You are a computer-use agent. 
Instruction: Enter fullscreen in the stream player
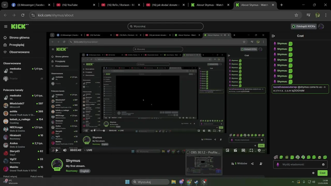pyautogui.click(x=251, y=150)
